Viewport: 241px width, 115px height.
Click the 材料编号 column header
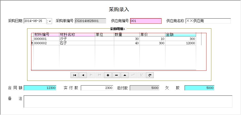point(46,35)
